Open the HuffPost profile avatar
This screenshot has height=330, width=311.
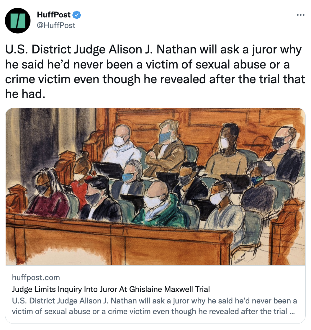18,21
